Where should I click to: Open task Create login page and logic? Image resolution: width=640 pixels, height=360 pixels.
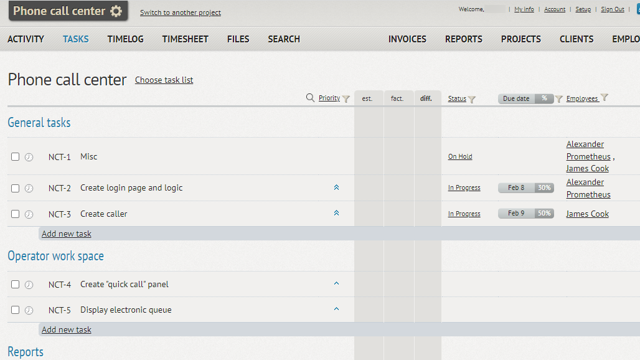[x=131, y=187]
